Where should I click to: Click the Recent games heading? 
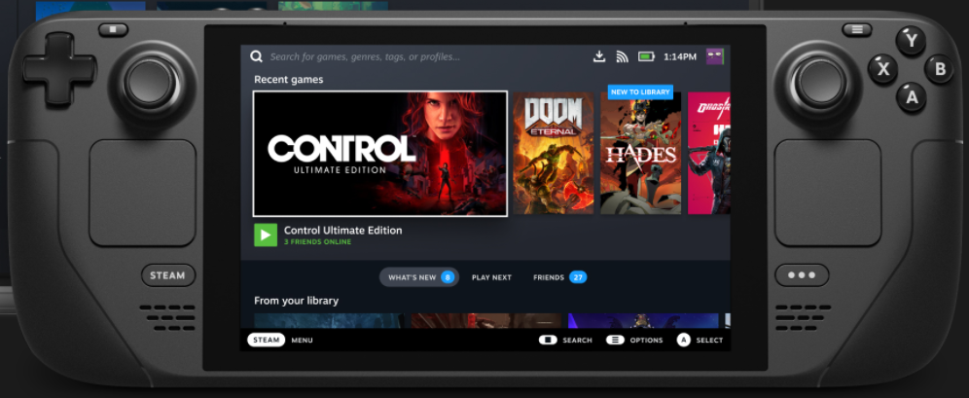tap(289, 80)
